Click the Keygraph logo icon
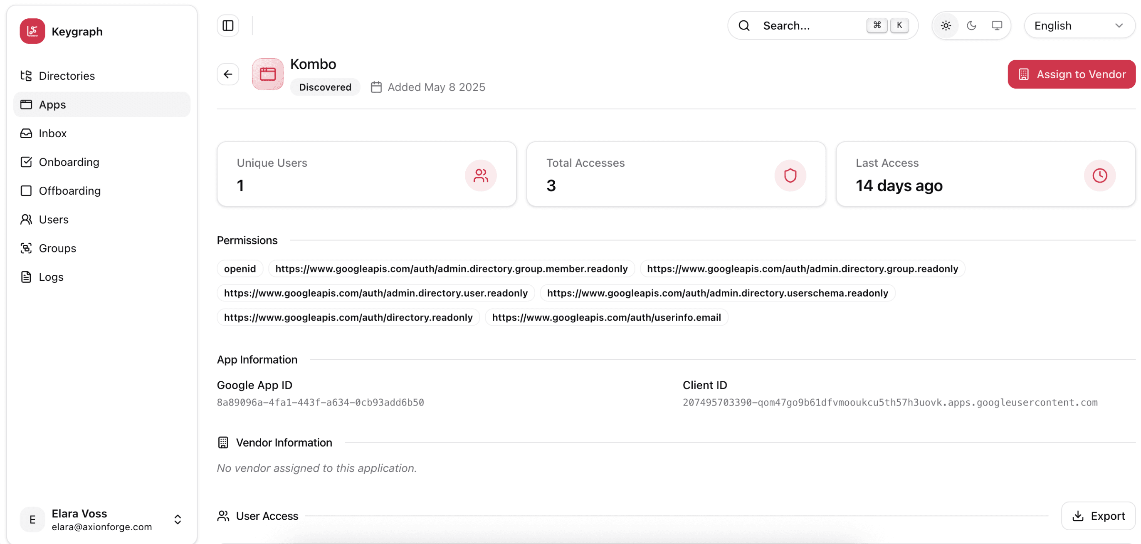 32,31
